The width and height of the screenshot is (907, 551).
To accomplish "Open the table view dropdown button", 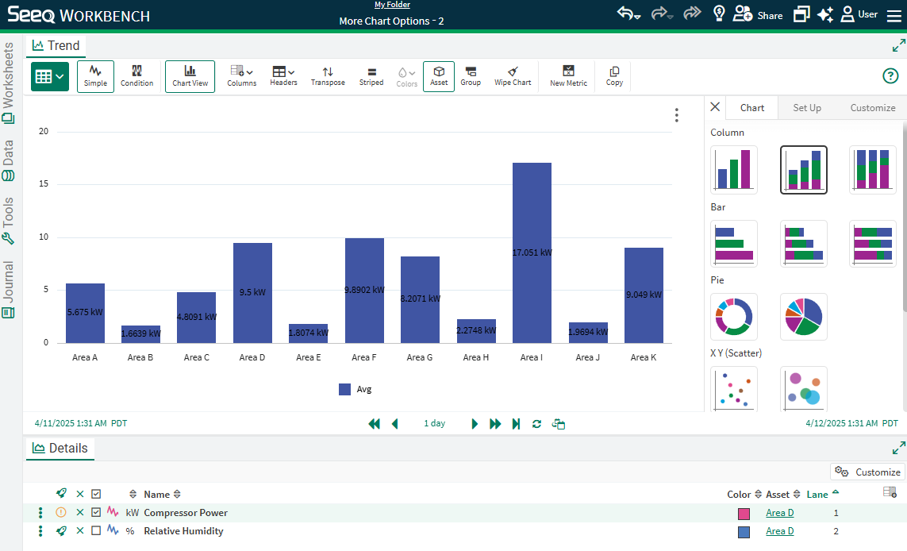I will [49, 76].
